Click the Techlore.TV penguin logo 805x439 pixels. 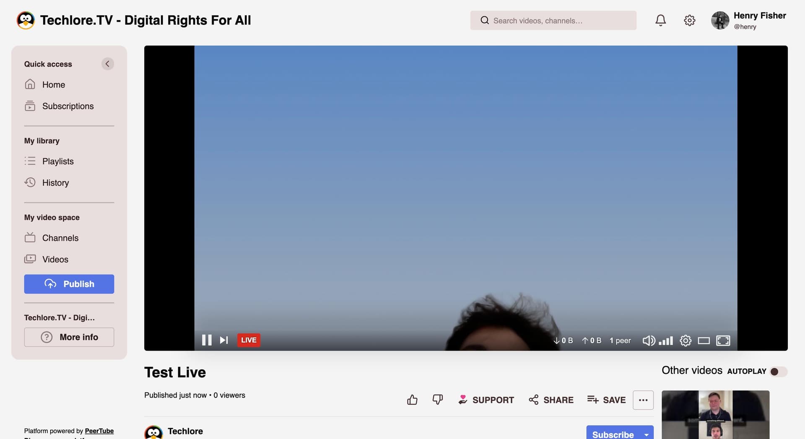(x=26, y=20)
